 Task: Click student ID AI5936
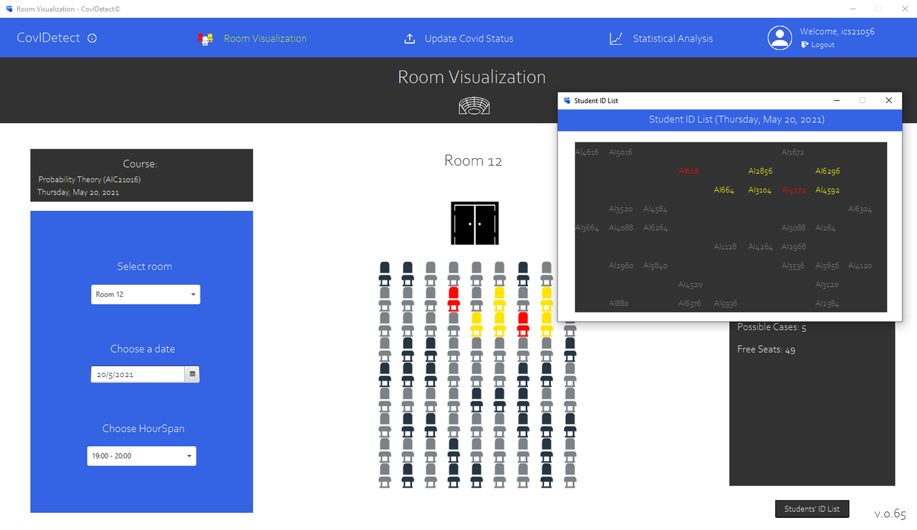(x=725, y=303)
